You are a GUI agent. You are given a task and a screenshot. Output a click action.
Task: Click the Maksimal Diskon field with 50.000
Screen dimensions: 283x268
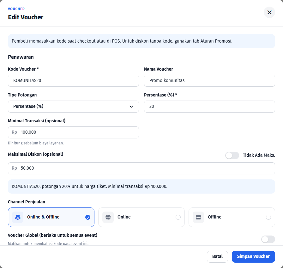[x=141, y=168]
